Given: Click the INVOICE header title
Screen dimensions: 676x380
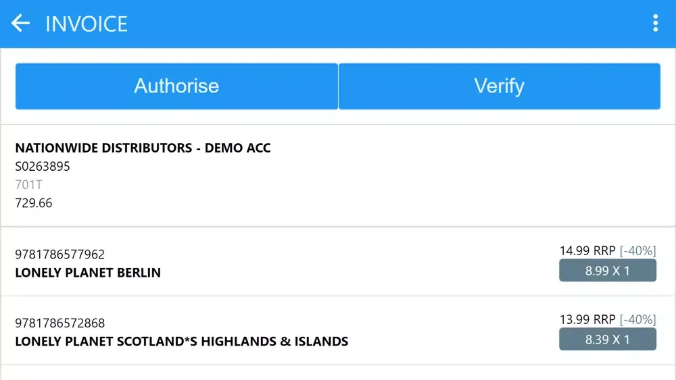Looking at the screenshot, I should pyautogui.click(x=87, y=24).
